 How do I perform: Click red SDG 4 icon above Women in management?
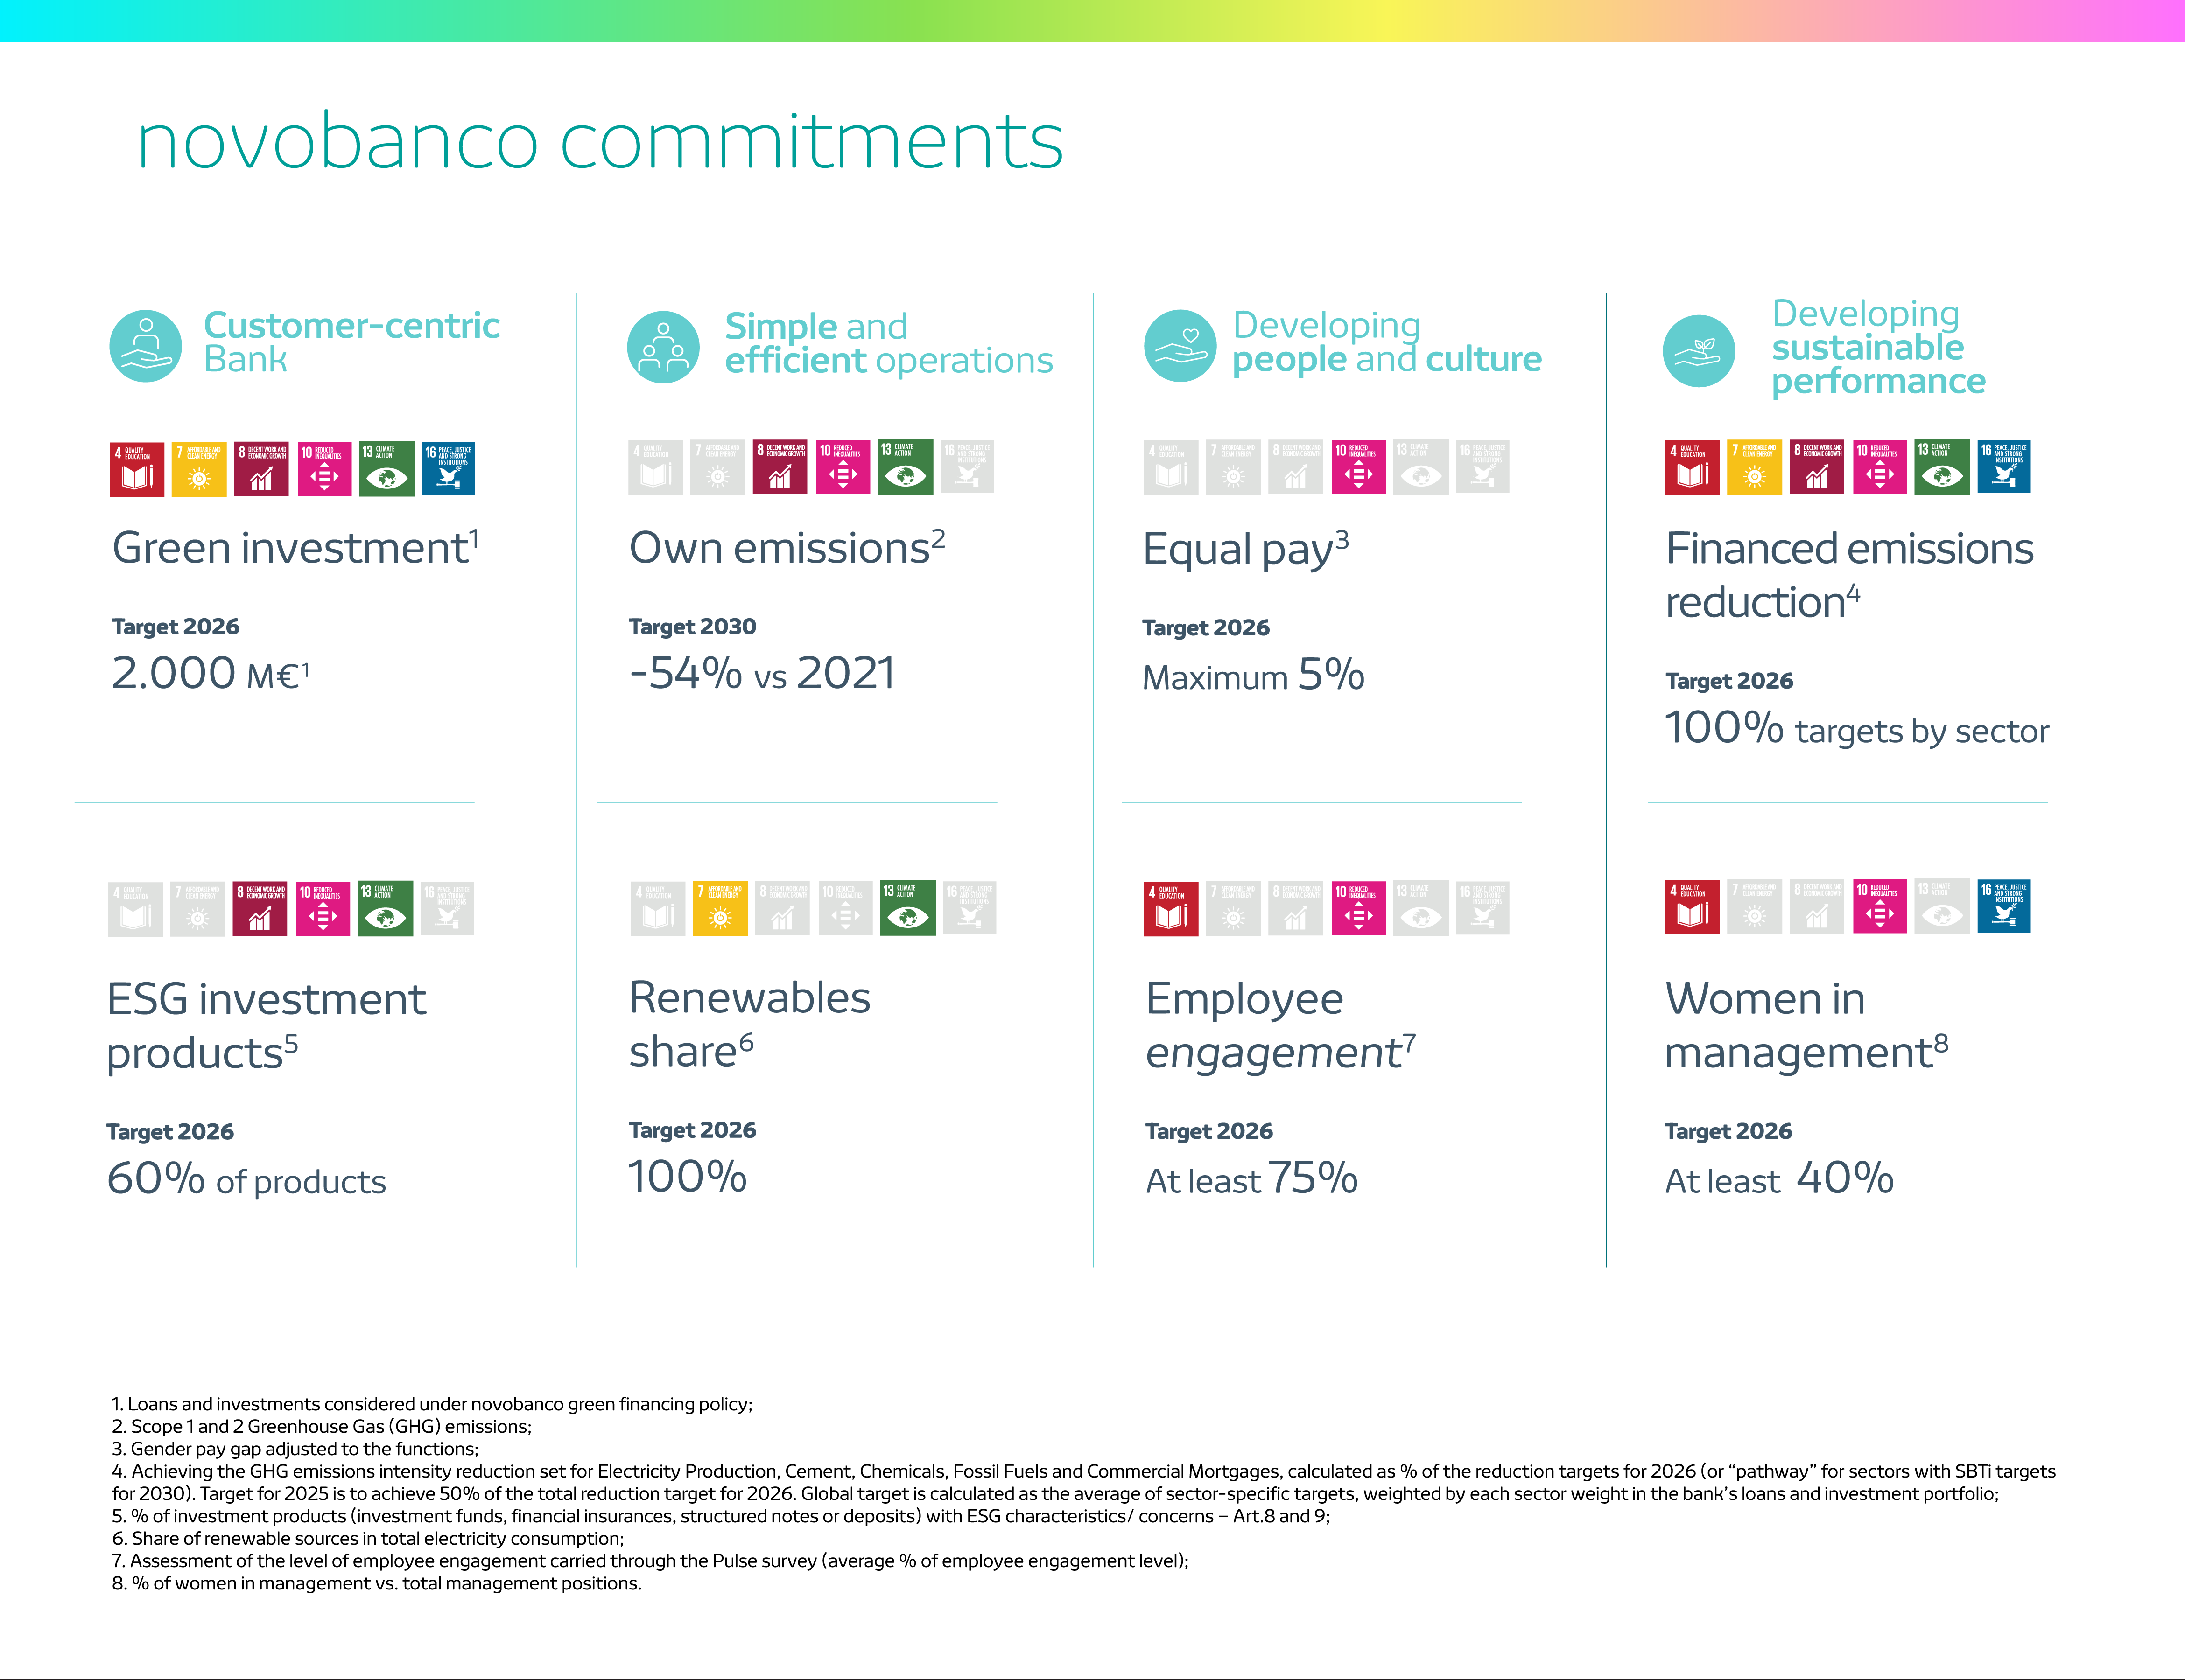point(1693,907)
